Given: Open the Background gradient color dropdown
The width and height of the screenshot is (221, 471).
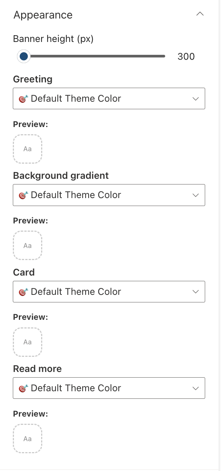Looking at the screenshot, I should tap(109, 195).
